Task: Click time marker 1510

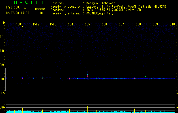Action: [171, 24]
